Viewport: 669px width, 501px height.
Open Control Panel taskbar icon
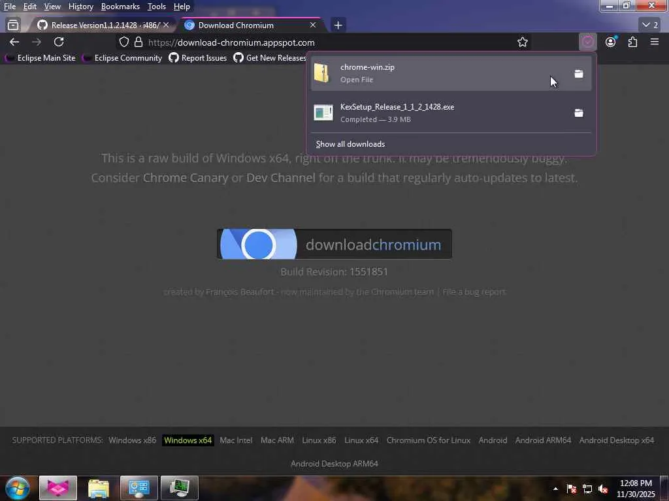click(139, 488)
